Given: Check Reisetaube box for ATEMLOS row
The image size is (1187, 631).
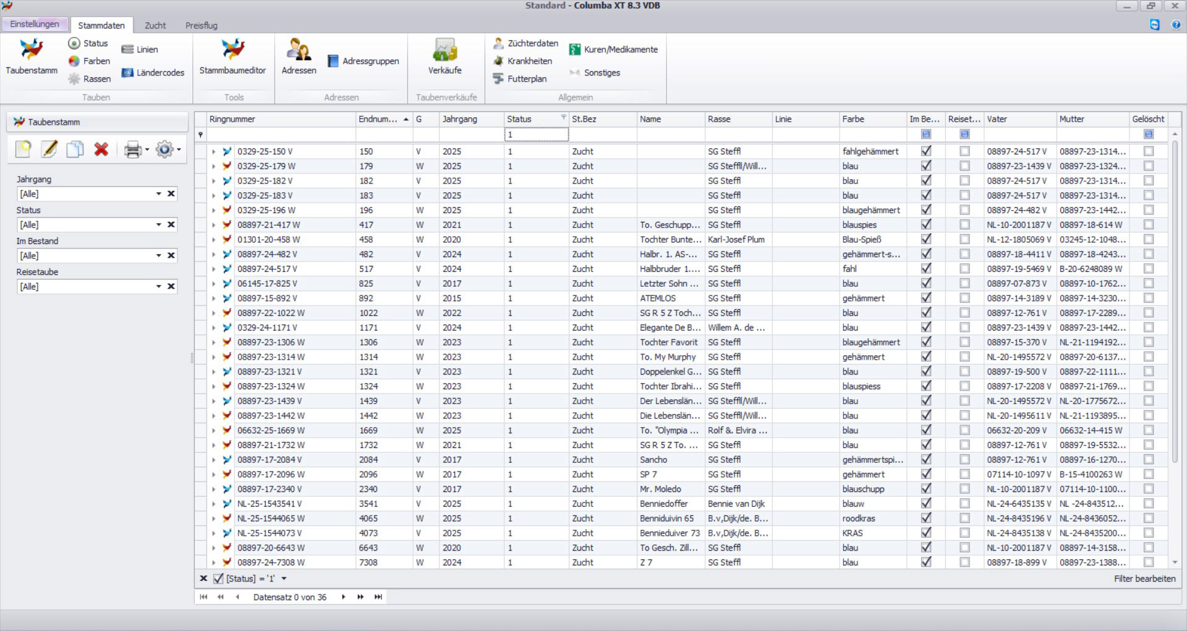Looking at the screenshot, I should pyautogui.click(x=964, y=298).
